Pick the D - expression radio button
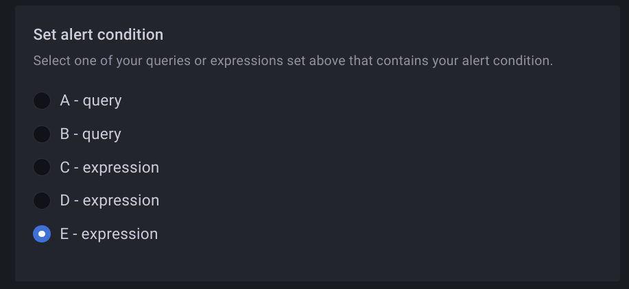 point(42,201)
